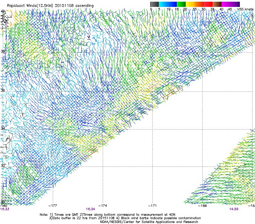
Task: Click the '45' legend scale label
Action: tap(230, 9)
